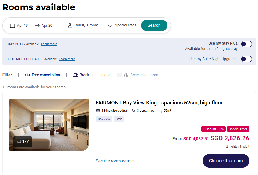Screen dimensions: 258x175
Task: Click the coffee cup breakfast icon
Action: coord(75,75)
